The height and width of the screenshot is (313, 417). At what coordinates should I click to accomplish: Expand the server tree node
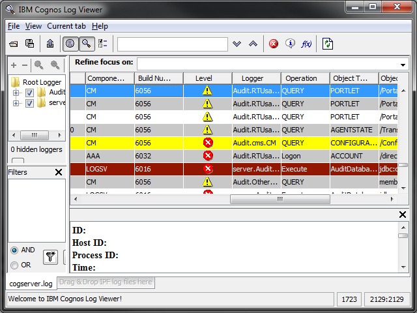16,103
